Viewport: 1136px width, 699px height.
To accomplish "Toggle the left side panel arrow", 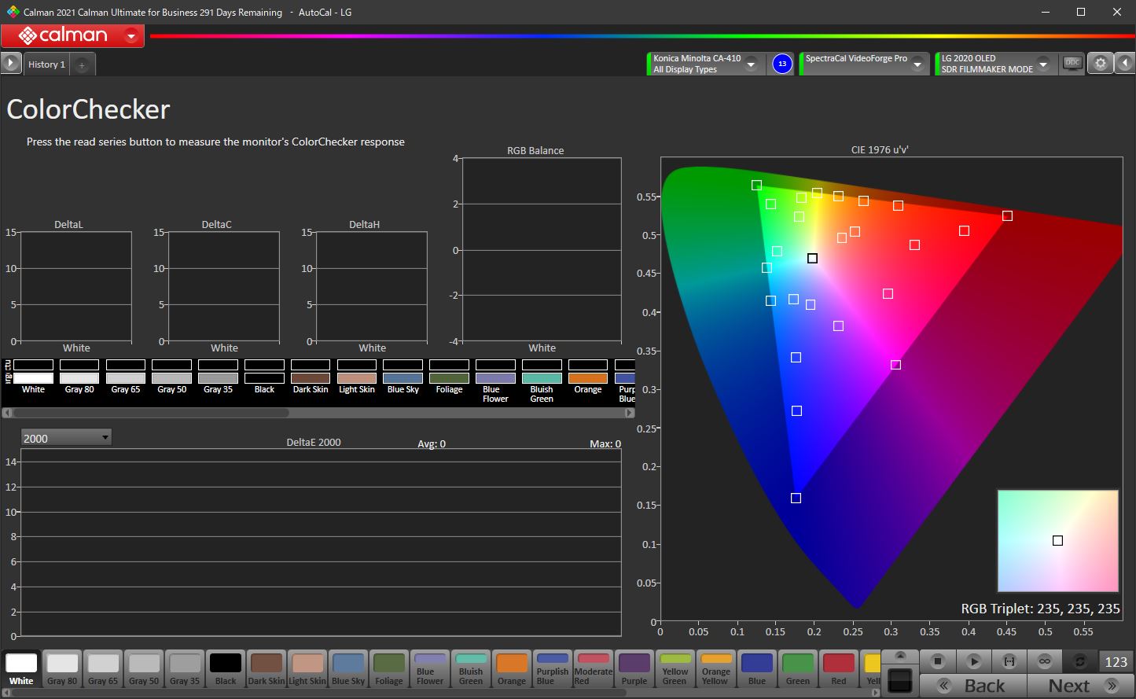I will 10,64.
